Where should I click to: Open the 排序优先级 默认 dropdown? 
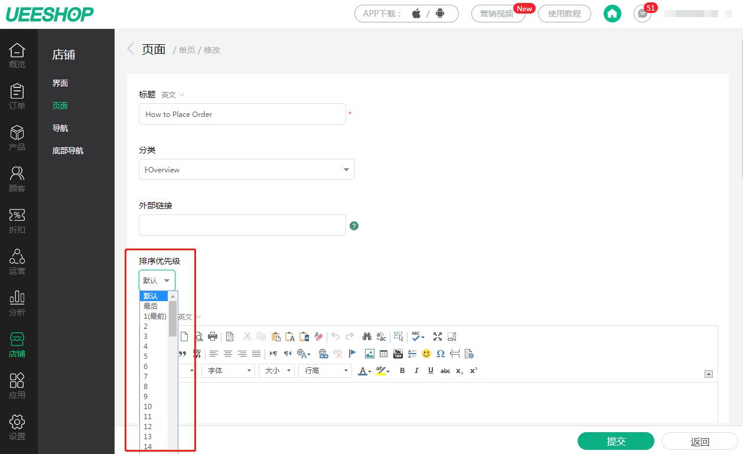157,280
